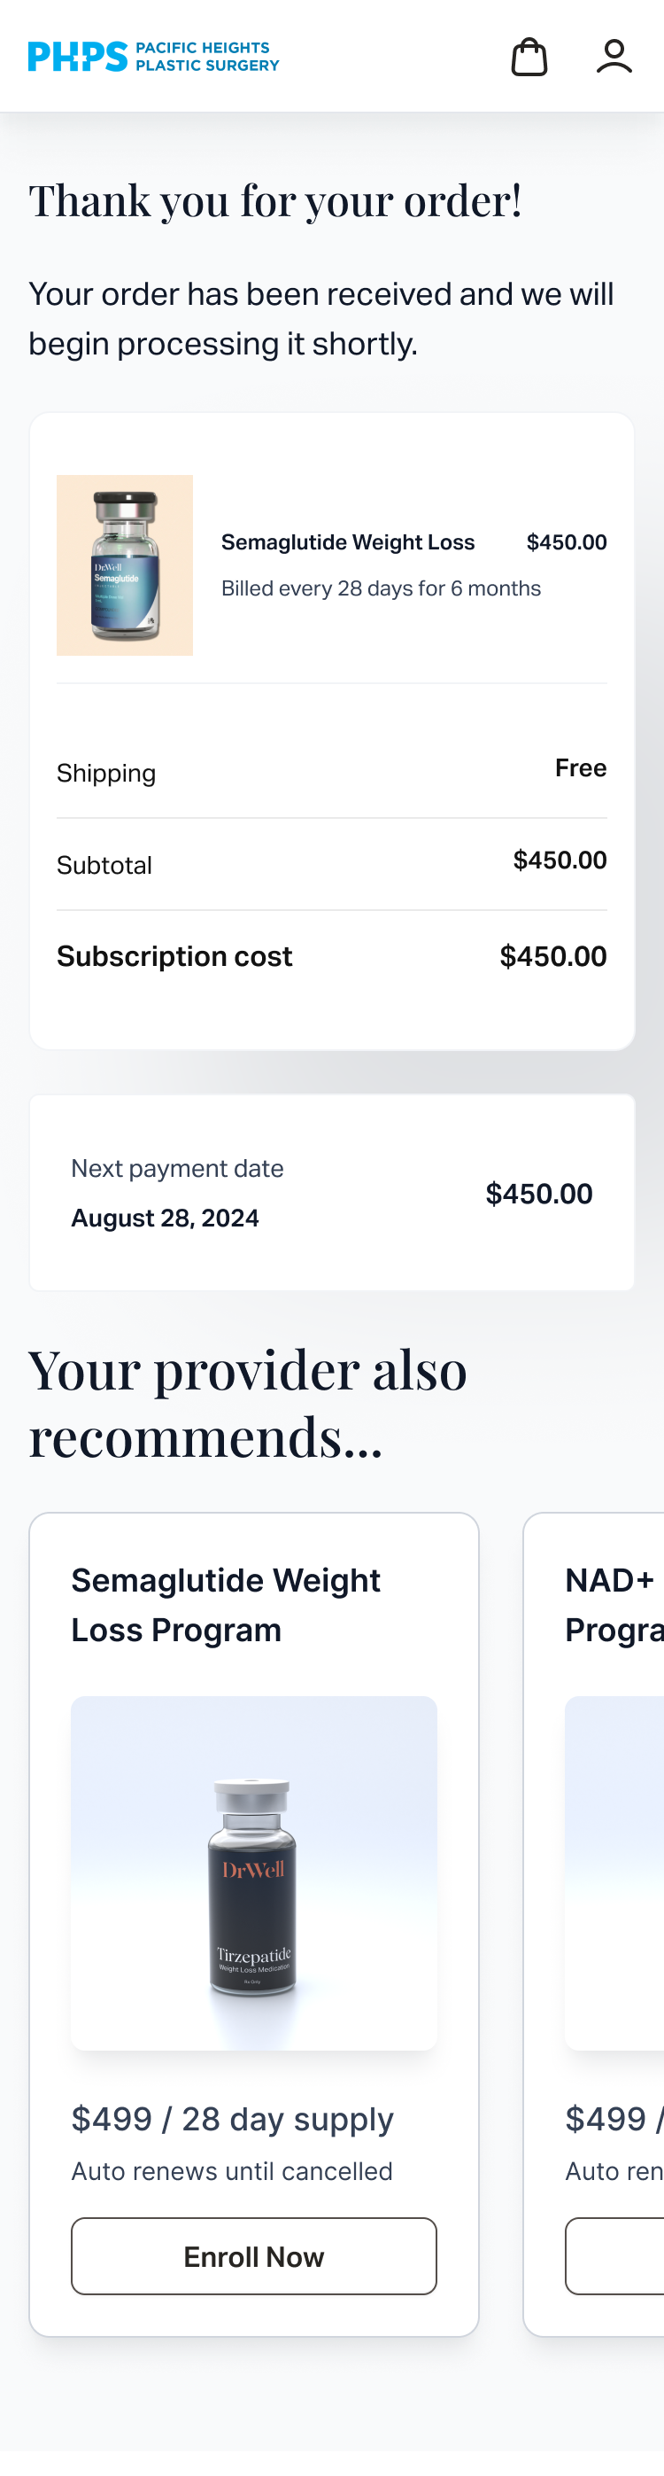Click the Thank you for your order heading
This screenshot has width=664, height=2476.
[274, 201]
